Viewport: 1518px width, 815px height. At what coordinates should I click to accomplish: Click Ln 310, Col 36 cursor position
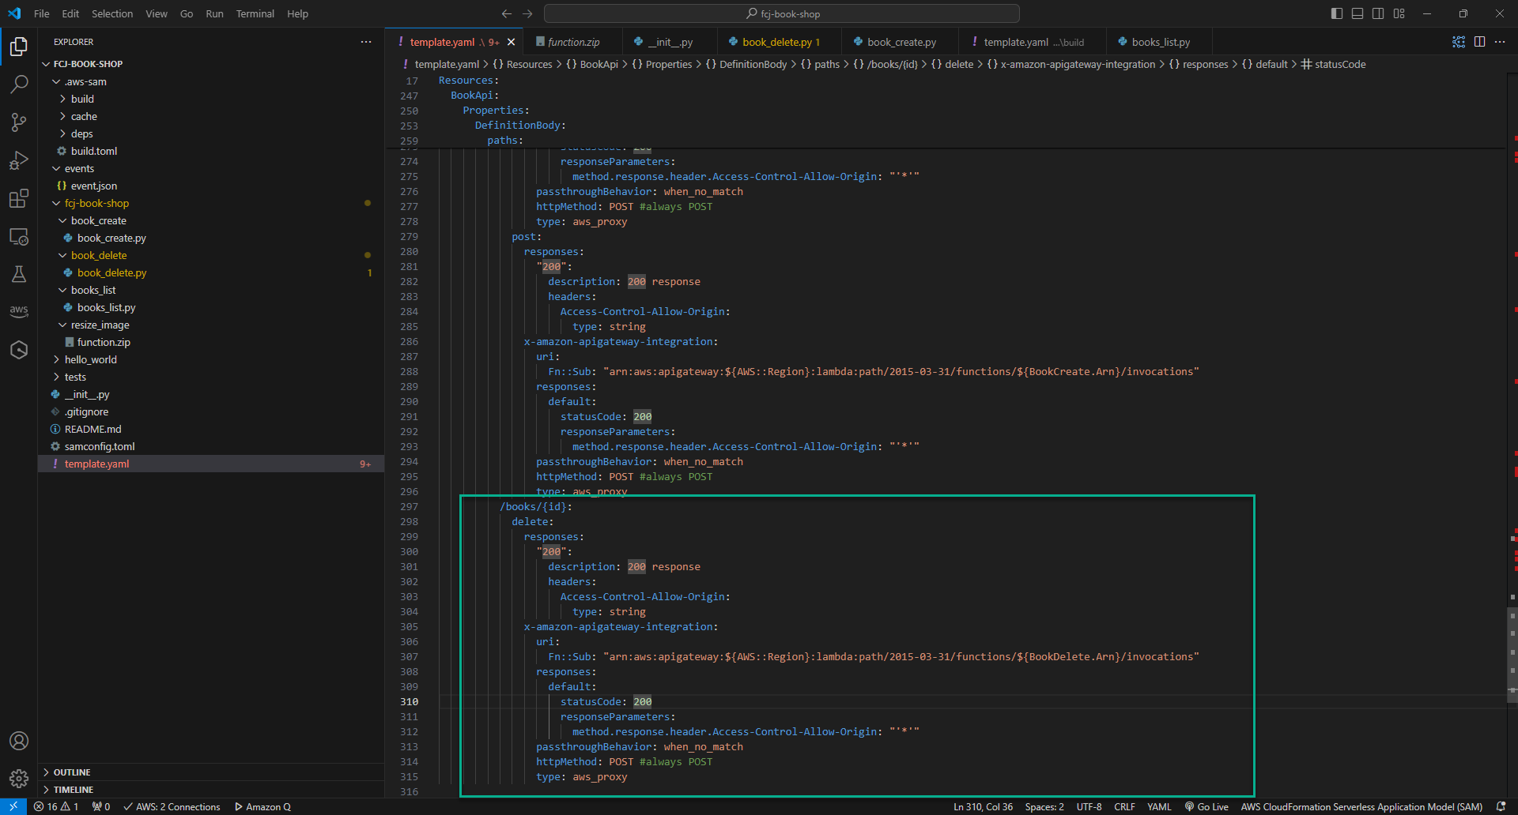983,806
